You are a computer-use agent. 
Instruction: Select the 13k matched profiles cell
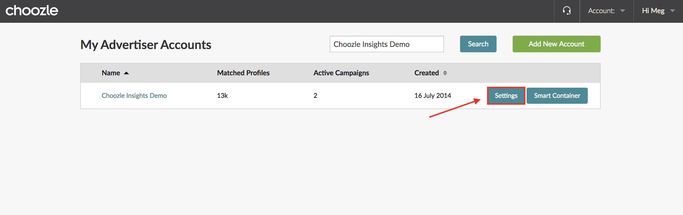click(222, 96)
